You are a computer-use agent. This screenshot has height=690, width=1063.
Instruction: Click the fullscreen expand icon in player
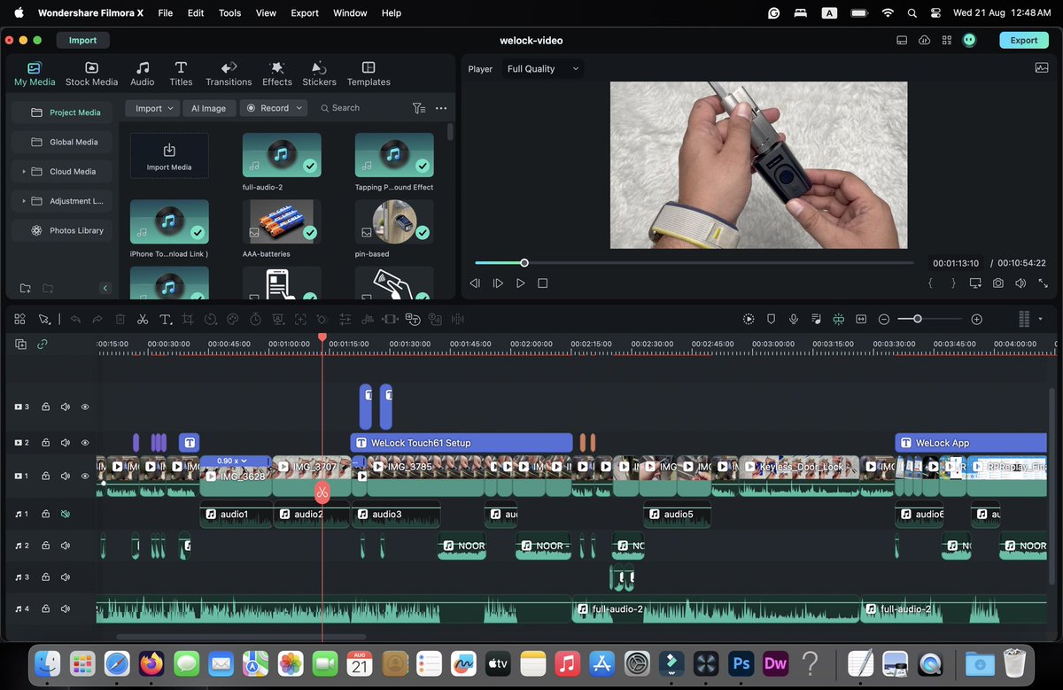[1043, 283]
